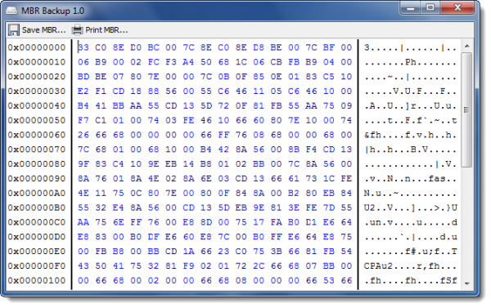Select first hex byte 33 at offset 0x00000000

coord(83,47)
